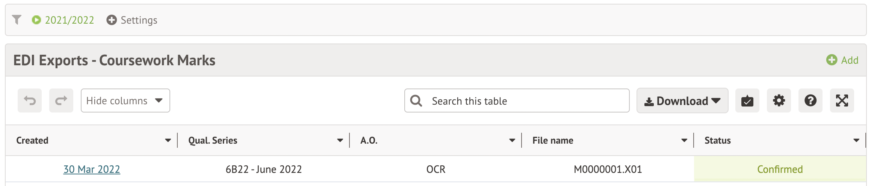Image resolution: width=874 pixels, height=186 pixels.
Task: Open the Qual. Series column menu arrow
Action: (x=340, y=140)
